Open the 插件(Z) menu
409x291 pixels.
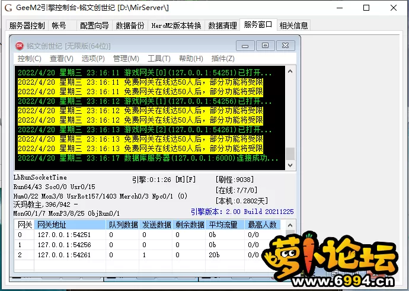(x=223, y=59)
